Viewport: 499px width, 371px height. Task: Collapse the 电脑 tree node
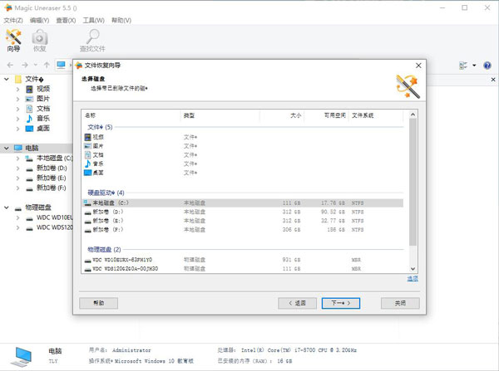7,149
